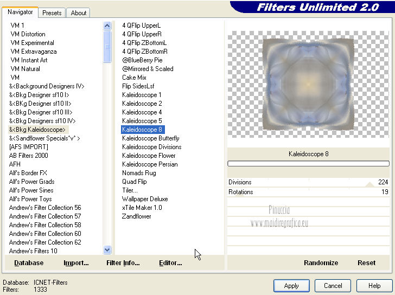Viewport: 395px width, 295px height.
Task: Select &<Background Designers IV> category
Action: coord(47,86)
